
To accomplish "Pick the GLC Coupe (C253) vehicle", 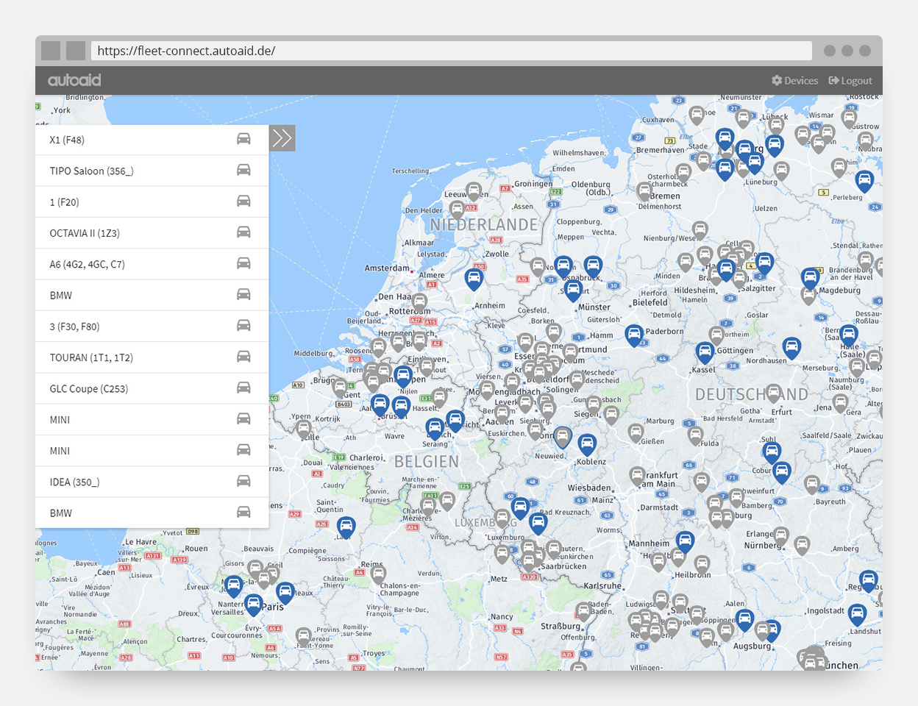I will coord(152,388).
